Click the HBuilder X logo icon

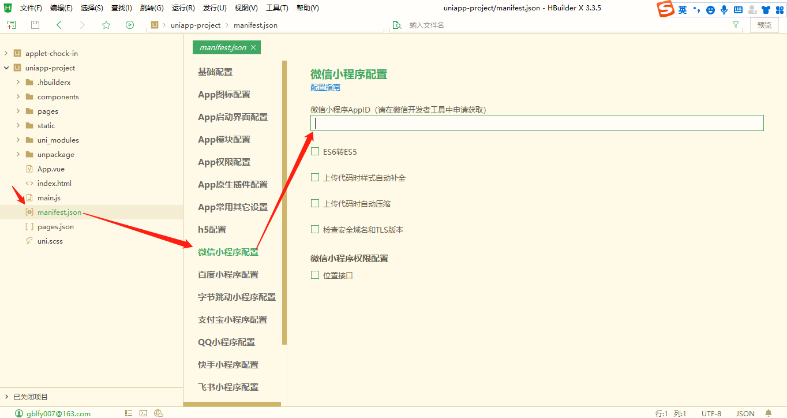pos(8,8)
